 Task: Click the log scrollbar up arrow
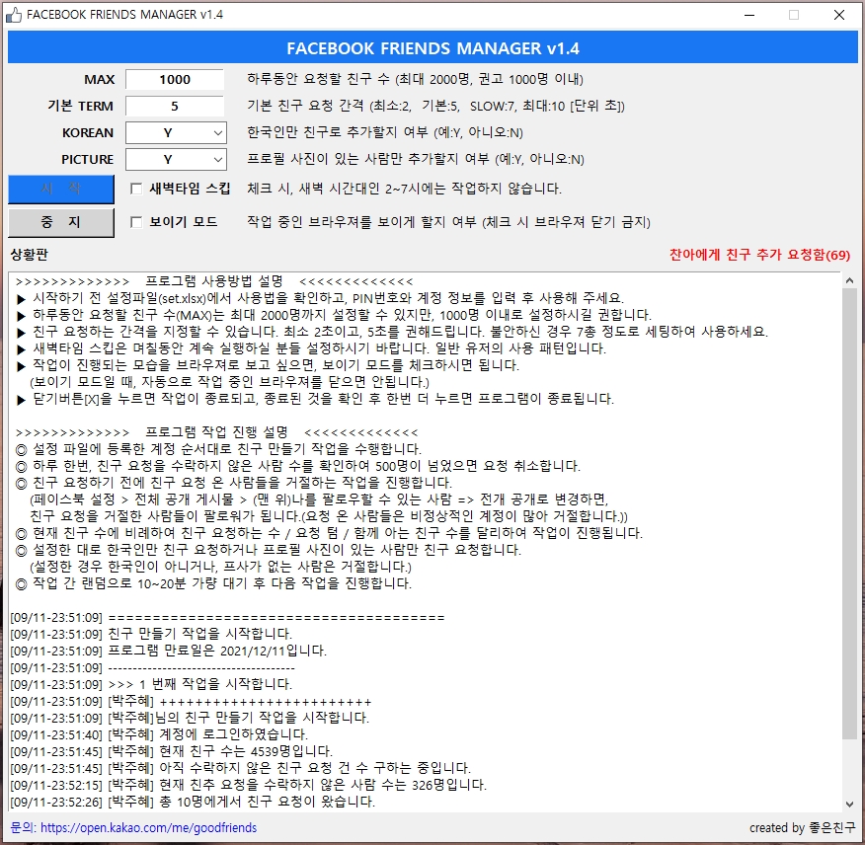pyautogui.click(x=849, y=280)
